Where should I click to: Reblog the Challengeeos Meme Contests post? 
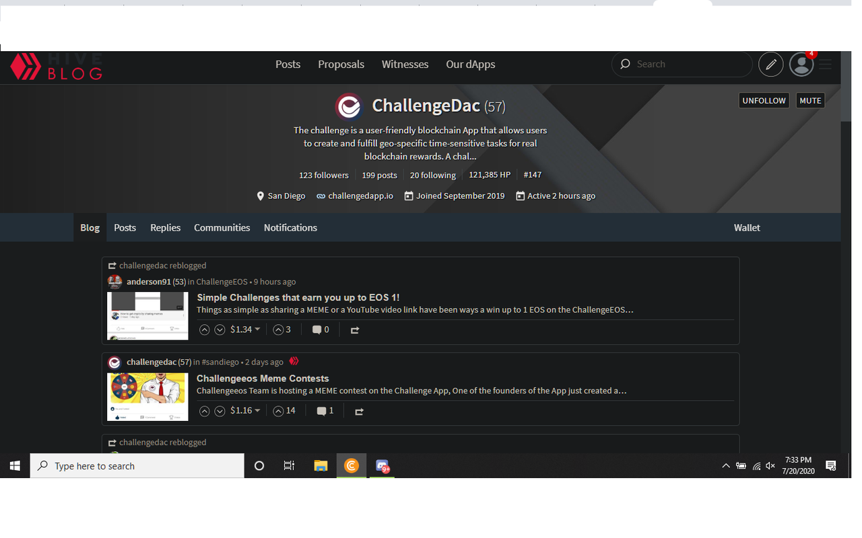[x=359, y=412]
